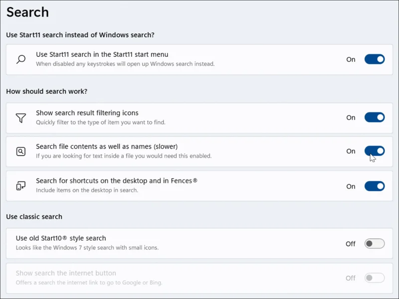Screen dimensions: 399x299
Task: Click the funnel filter icon
Action: (21, 118)
